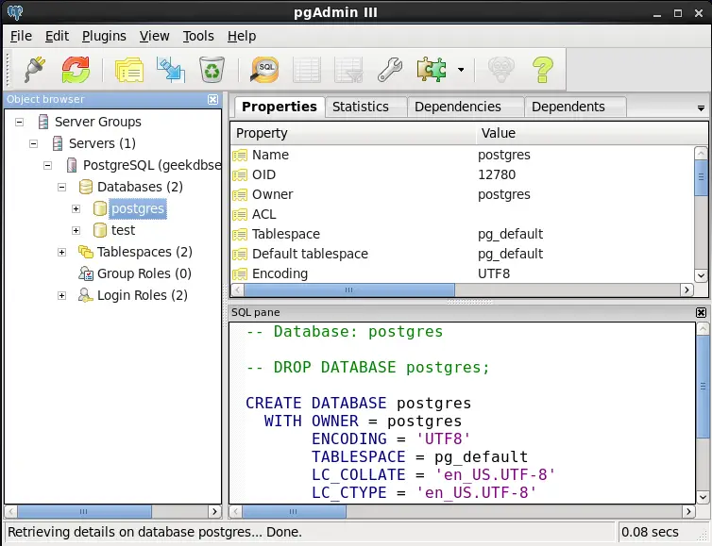Collapse the Server Groups node
Screen dimensions: 712x546
[x=19, y=122]
